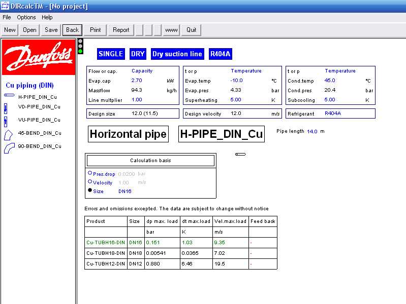This screenshot has width=406, height=304.
Task: Click the www toolbar button
Action: click(171, 30)
